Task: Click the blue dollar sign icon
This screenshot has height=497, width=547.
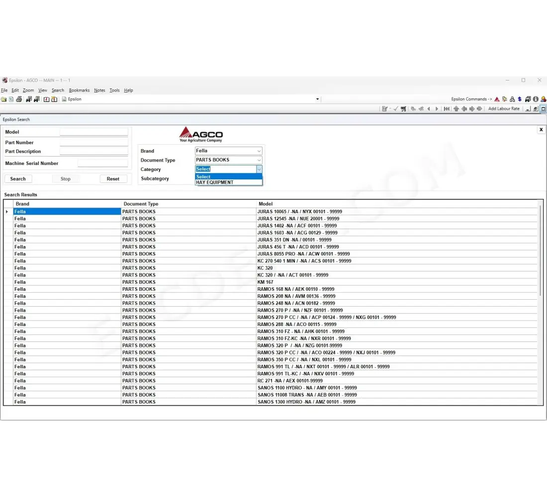Action: point(520,99)
